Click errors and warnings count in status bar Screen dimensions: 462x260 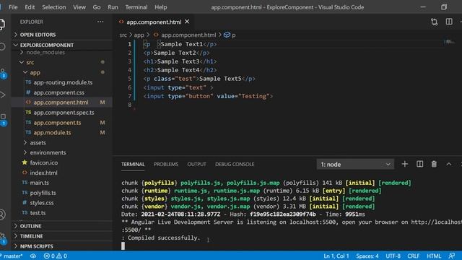[x=56, y=256]
